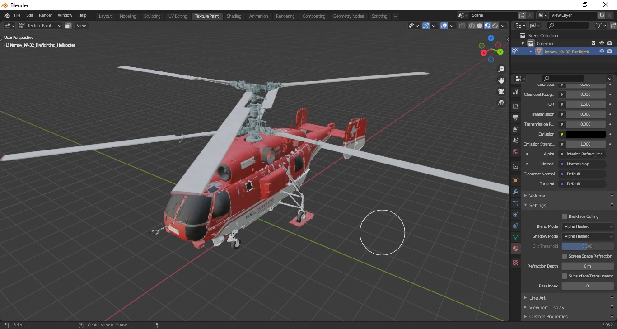Image resolution: width=617 pixels, height=329 pixels.
Task: Add new view layer icon
Action: pos(601,15)
